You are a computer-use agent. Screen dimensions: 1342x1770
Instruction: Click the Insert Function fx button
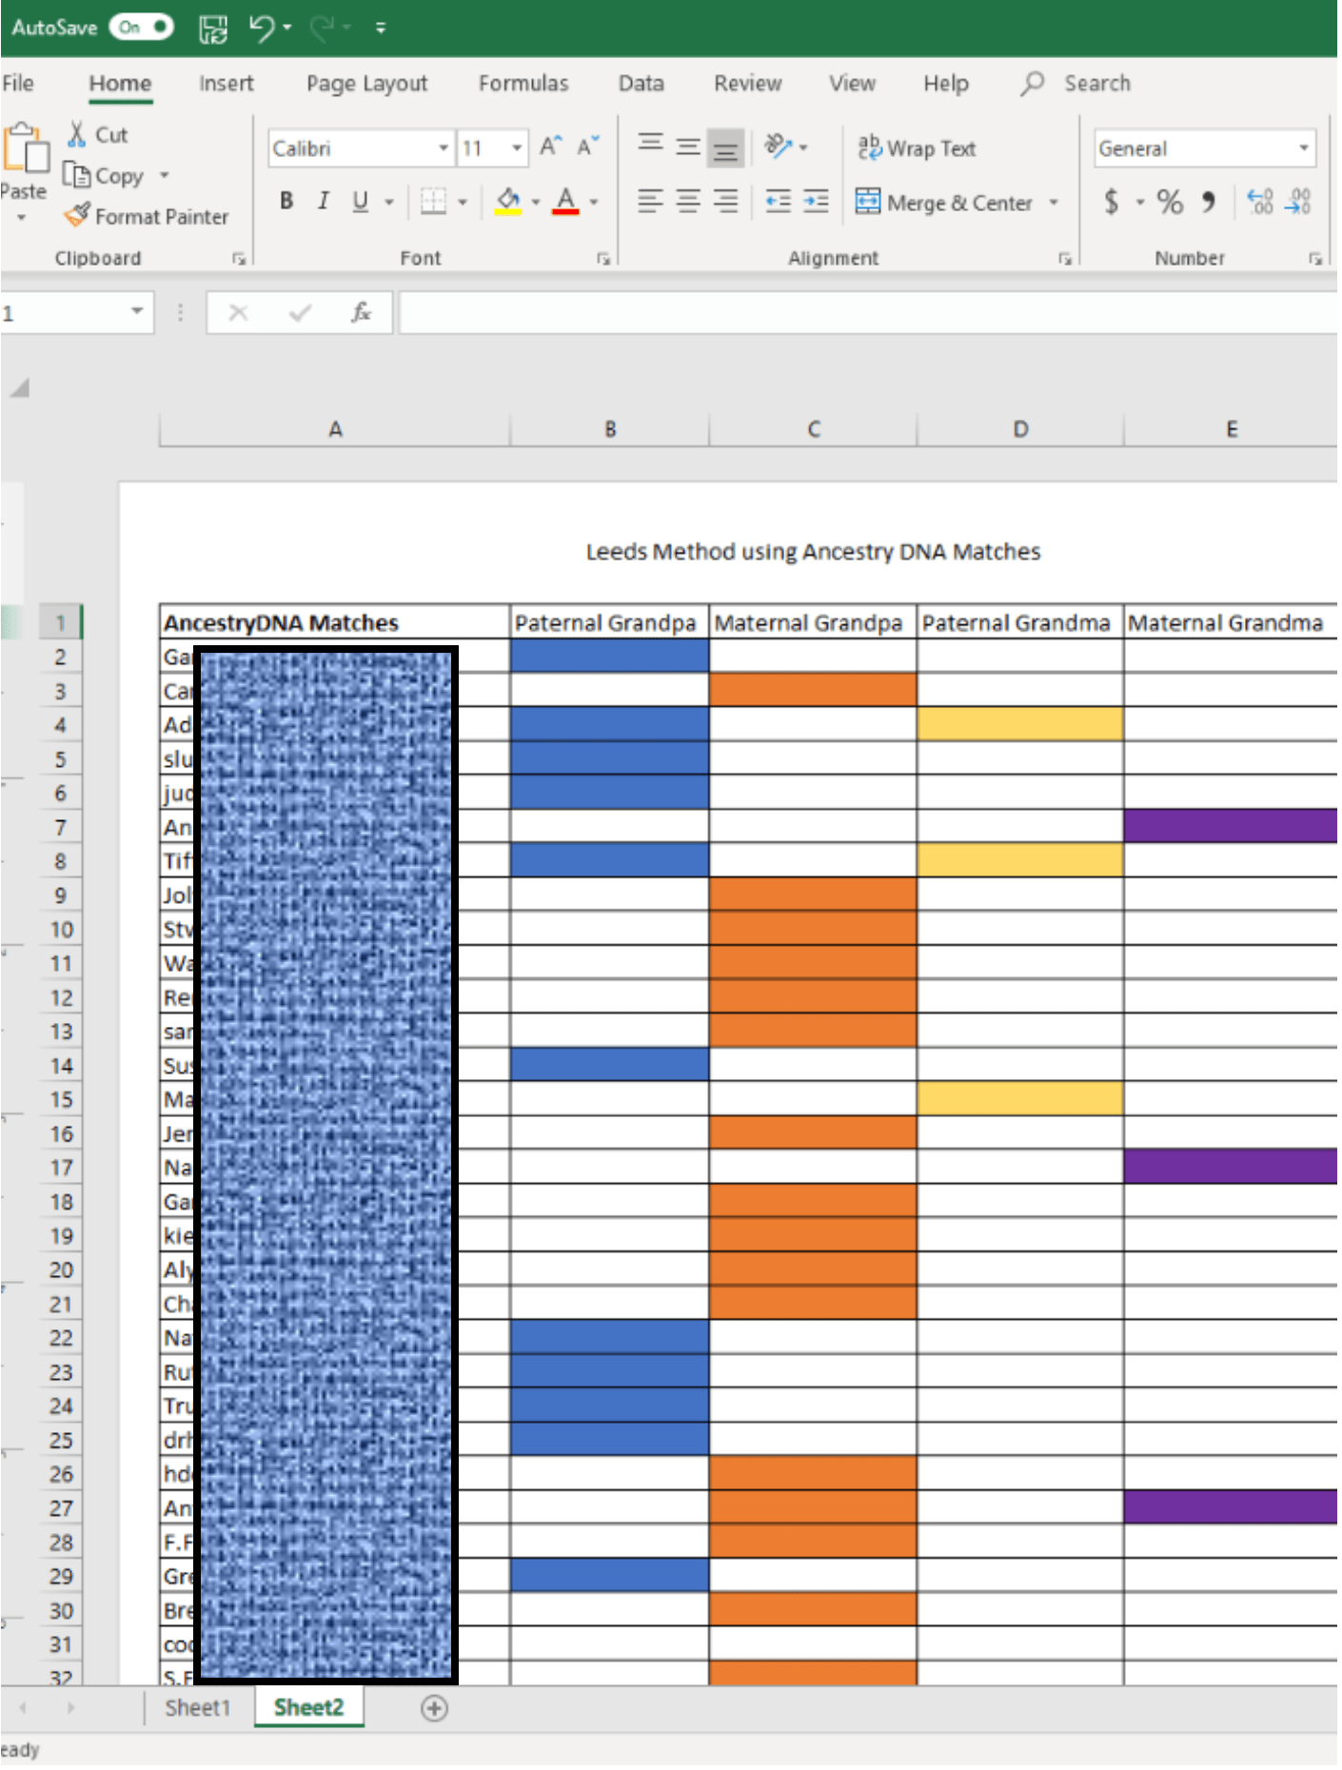pos(361,312)
